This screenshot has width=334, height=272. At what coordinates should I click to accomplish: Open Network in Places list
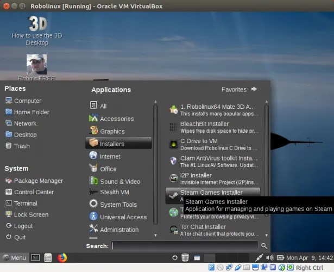pyautogui.click(x=21, y=123)
